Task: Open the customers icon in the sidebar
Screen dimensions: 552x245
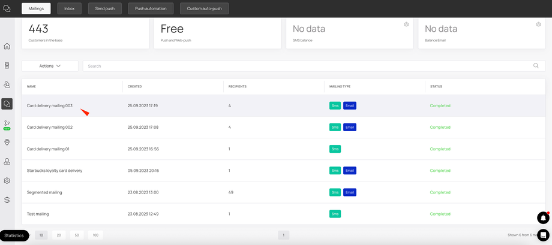Action: pyautogui.click(x=7, y=84)
